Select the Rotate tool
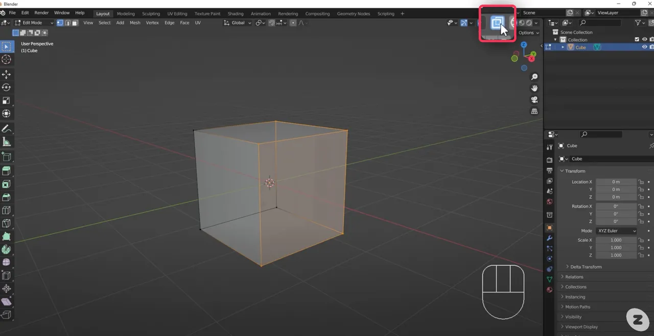 pos(7,87)
